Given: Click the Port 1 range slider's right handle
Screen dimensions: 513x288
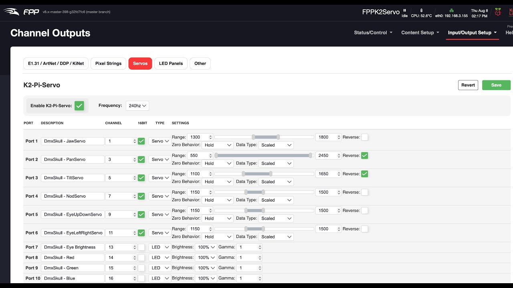Looking at the screenshot, I should 278,137.
